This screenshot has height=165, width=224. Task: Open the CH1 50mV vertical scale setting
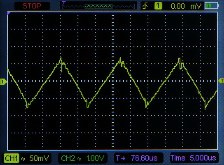[39, 158]
